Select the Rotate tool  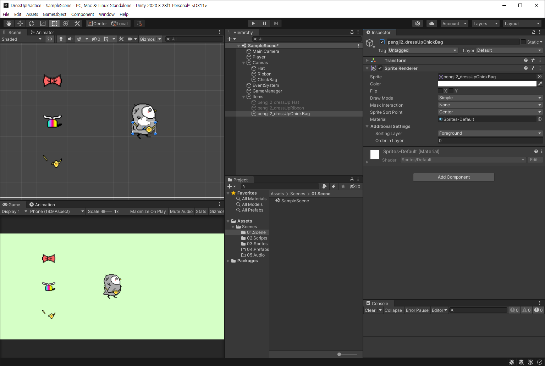pos(32,23)
